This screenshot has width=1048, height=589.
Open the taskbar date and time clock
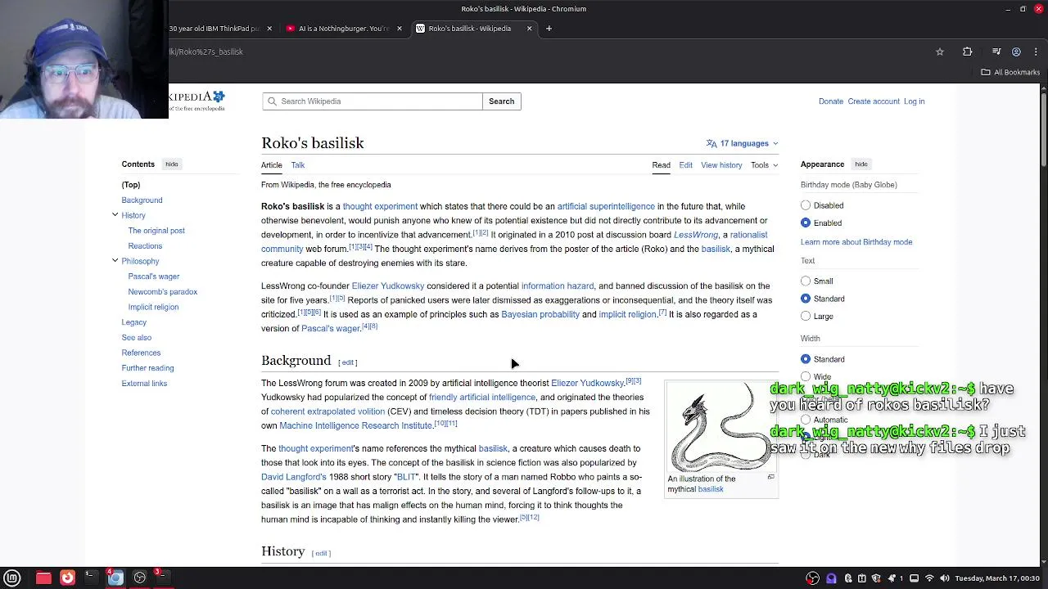pyautogui.click(x=998, y=578)
